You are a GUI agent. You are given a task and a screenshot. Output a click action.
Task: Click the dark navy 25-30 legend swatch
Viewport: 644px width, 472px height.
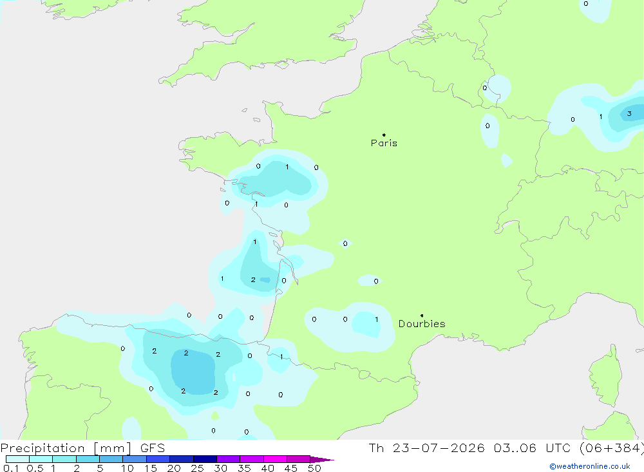click(205, 459)
